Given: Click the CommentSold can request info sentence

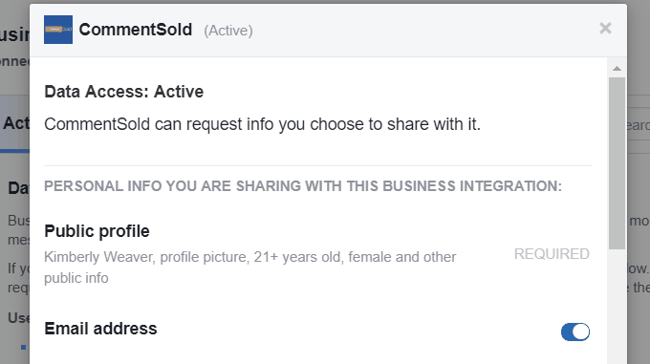Looking at the screenshot, I should click(x=263, y=124).
